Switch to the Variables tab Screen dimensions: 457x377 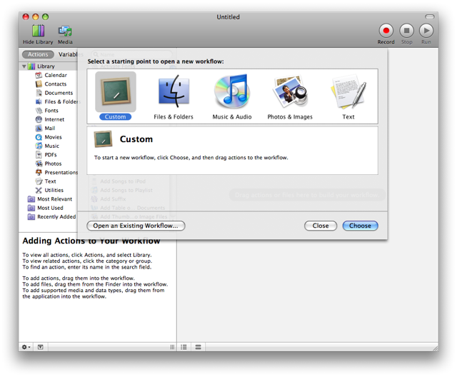pos(69,54)
